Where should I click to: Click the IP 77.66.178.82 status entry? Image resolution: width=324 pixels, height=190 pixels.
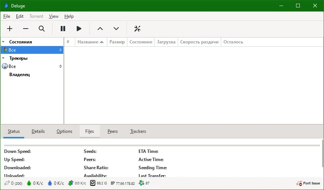pyautogui.click(x=123, y=183)
